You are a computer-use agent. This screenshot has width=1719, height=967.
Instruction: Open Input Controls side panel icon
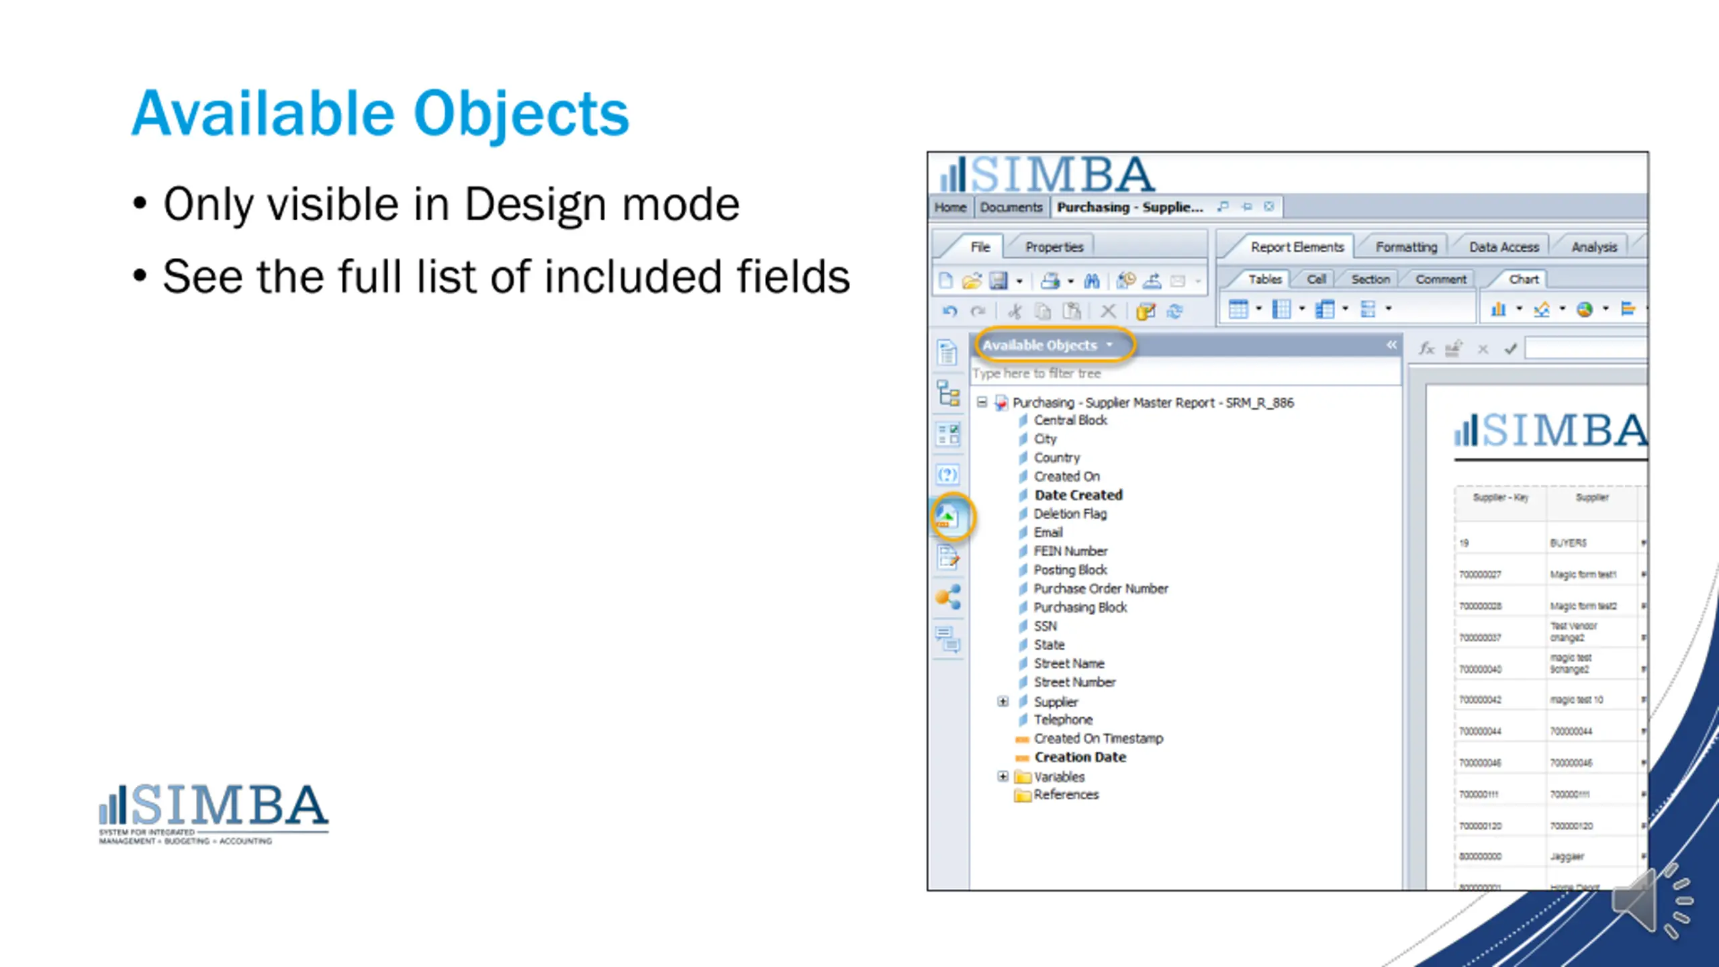[948, 434]
